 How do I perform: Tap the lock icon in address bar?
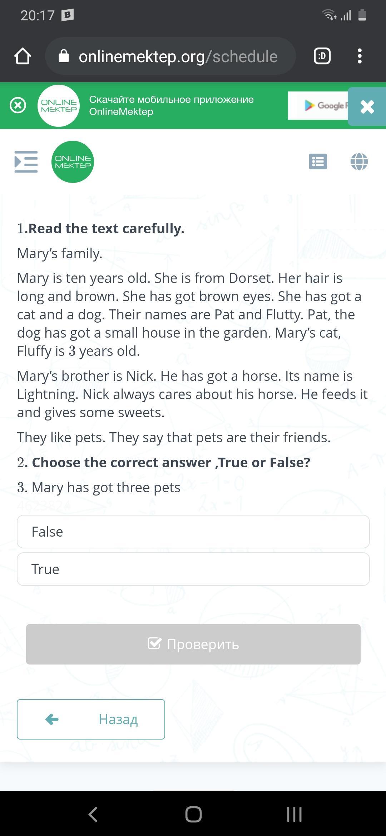point(64,56)
